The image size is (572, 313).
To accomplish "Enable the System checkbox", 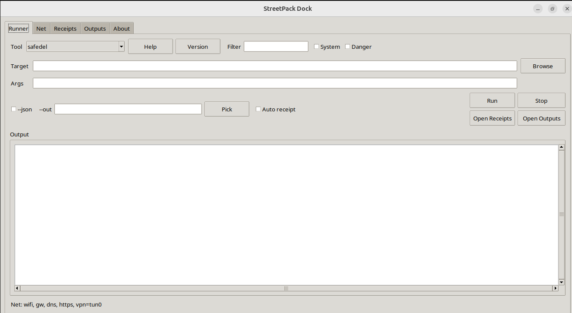I will click(x=316, y=47).
